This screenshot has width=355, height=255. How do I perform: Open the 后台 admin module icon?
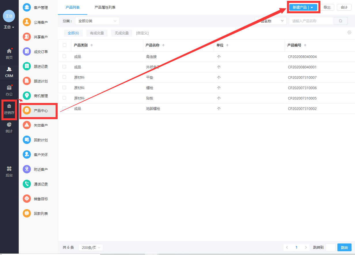(9, 169)
